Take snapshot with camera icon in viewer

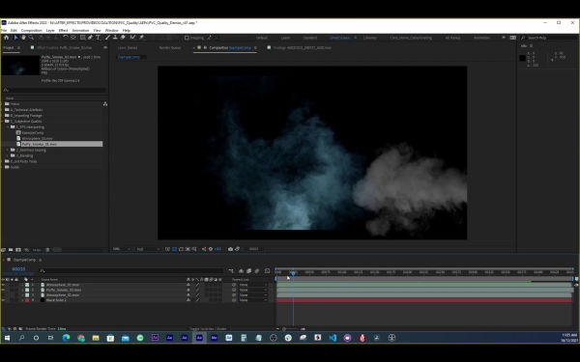[230, 249]
